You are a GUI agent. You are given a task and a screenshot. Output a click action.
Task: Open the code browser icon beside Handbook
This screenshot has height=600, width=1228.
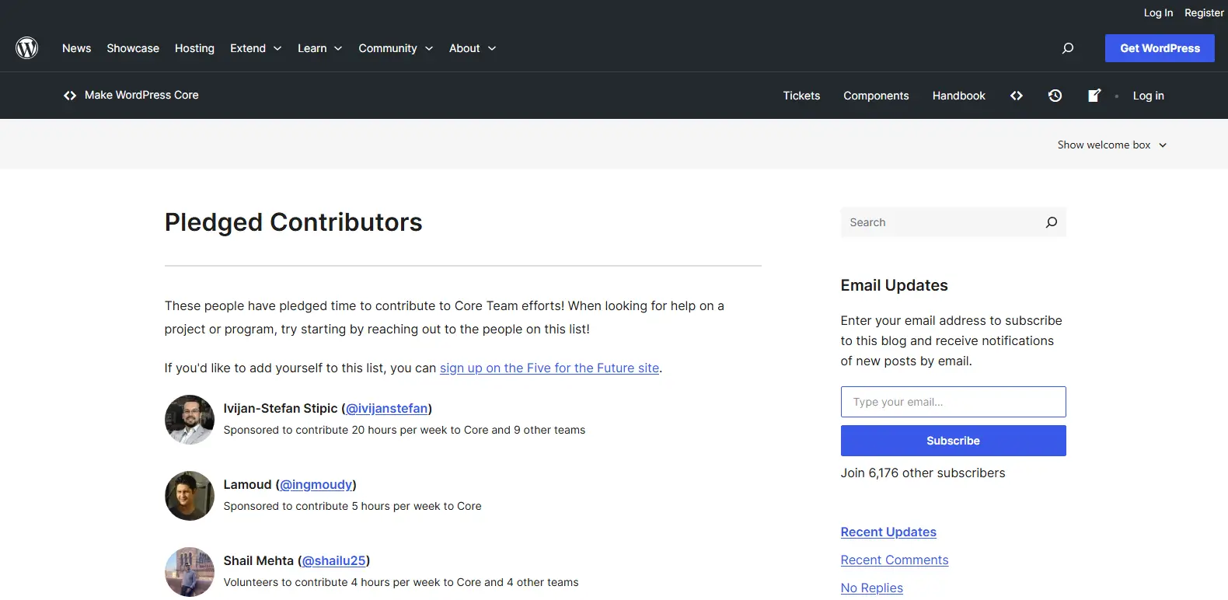[1017, 96]
